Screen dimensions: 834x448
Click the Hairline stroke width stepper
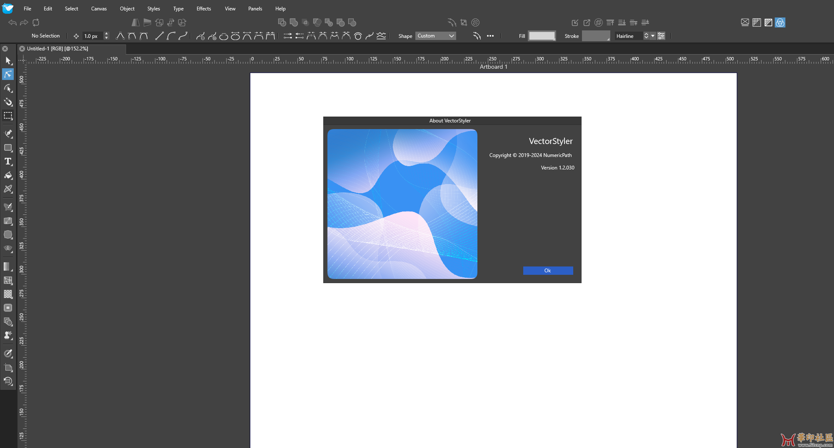pyautogui.click(x=646, y=36)
